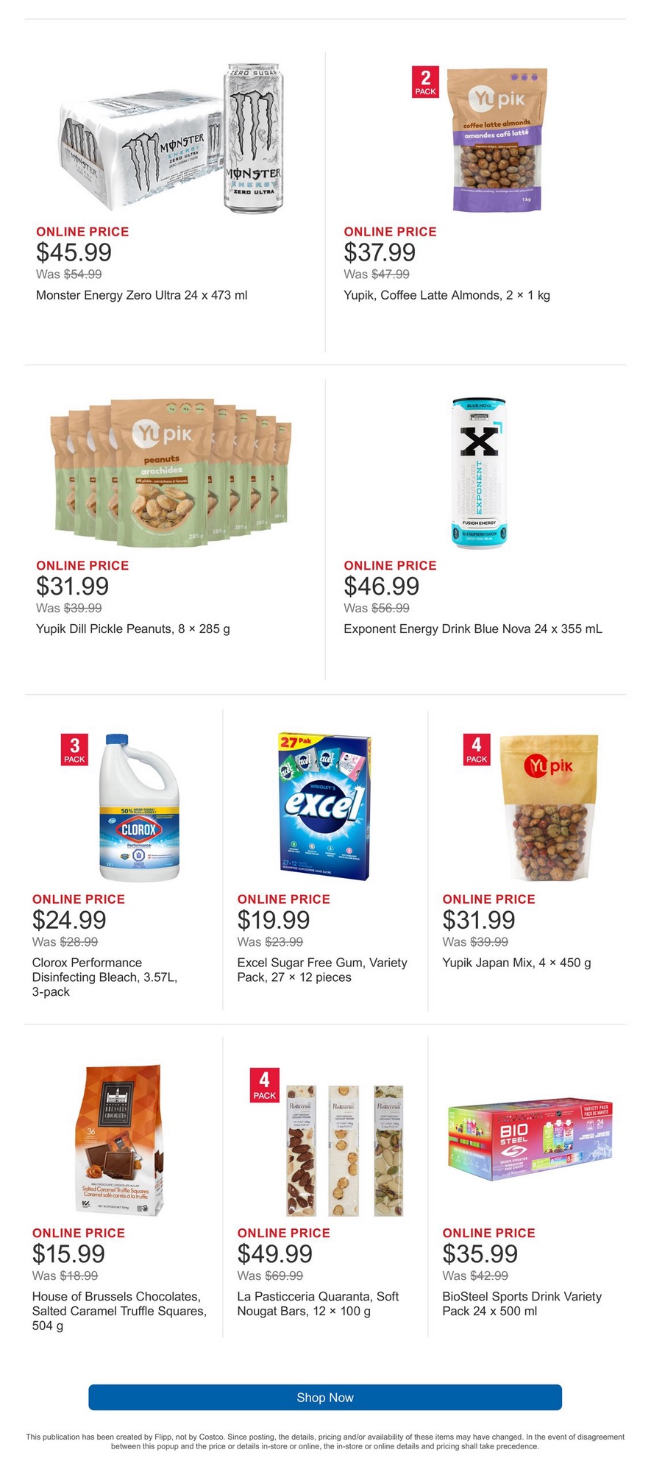Screen dimensions: 651x1472
Task: Open the Clorox bleach bottle image
Action: pyautogui.click(x=140, y=808)
